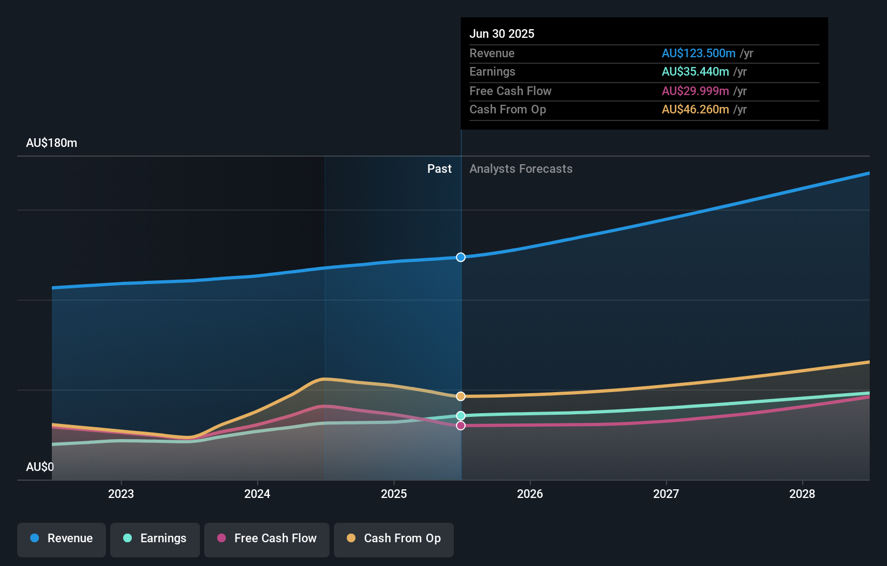This screenshot has height=566, width=887.
Task: Click the AU$180m axis label
Action: 51,143
